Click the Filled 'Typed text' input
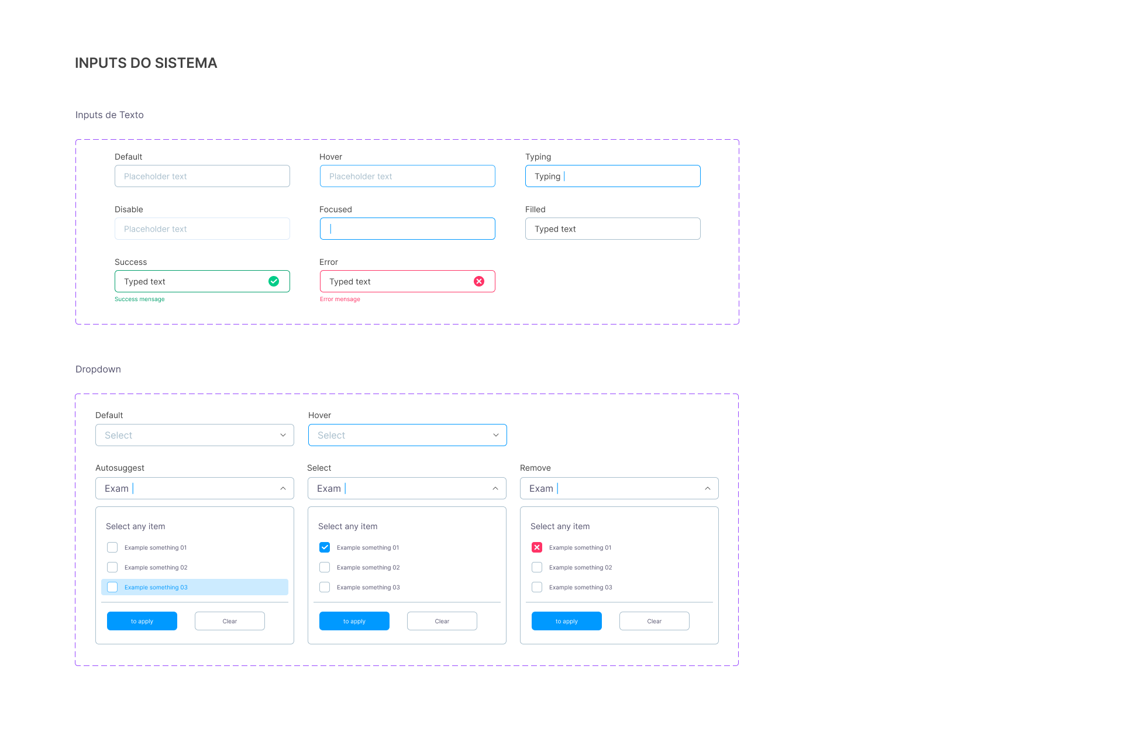The height and width of the screenshot is (735, 1123). click(x=613, y=229)
